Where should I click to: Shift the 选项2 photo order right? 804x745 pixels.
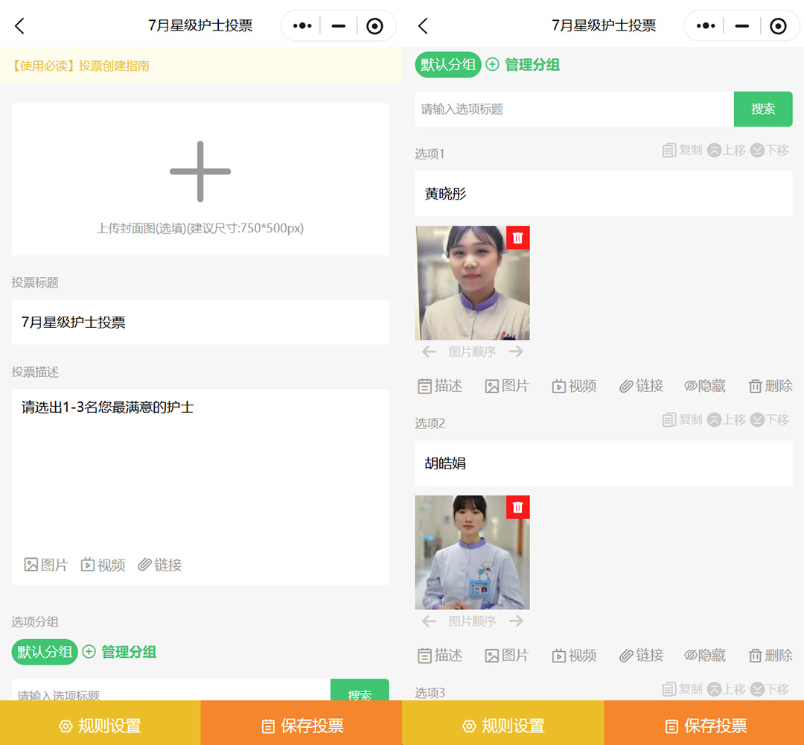tap(517, 621)
